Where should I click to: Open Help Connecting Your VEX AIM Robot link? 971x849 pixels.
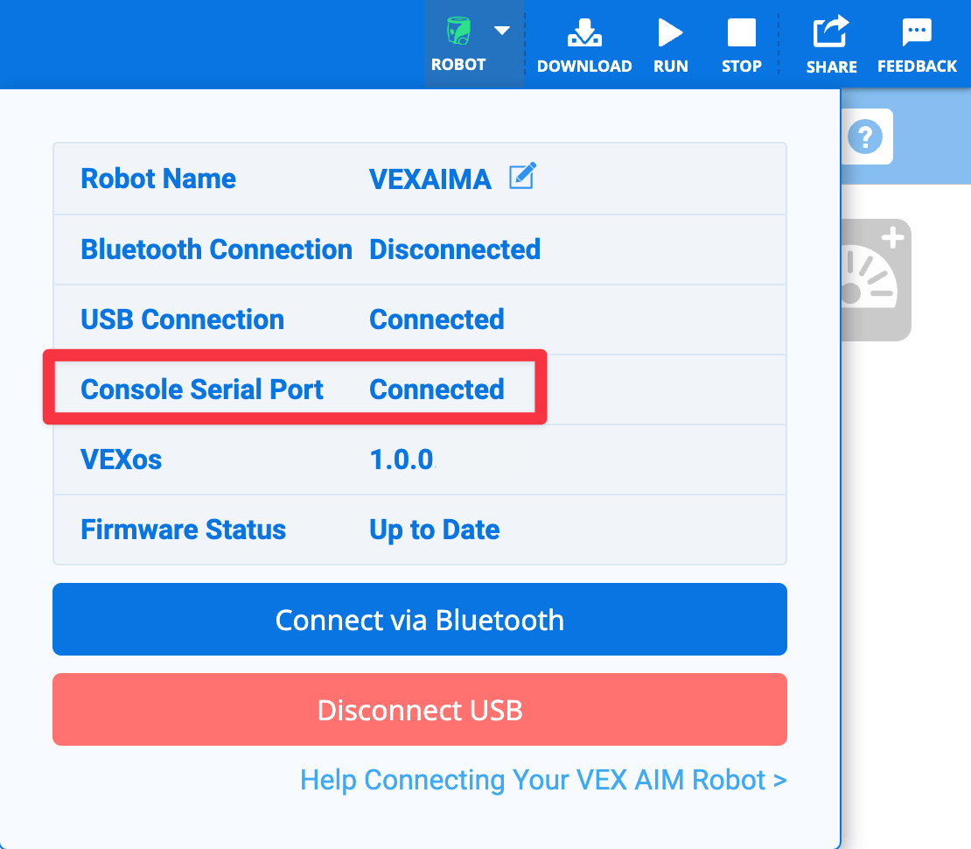point(543,779)
